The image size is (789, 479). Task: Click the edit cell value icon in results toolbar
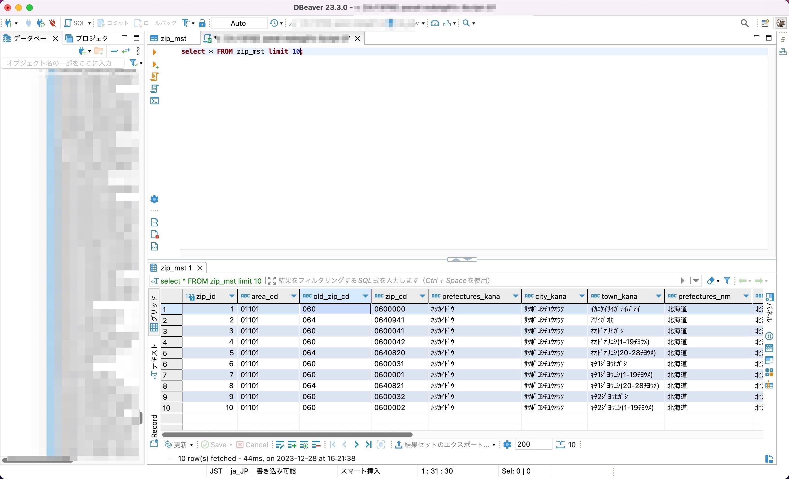[x=280, y=445]
